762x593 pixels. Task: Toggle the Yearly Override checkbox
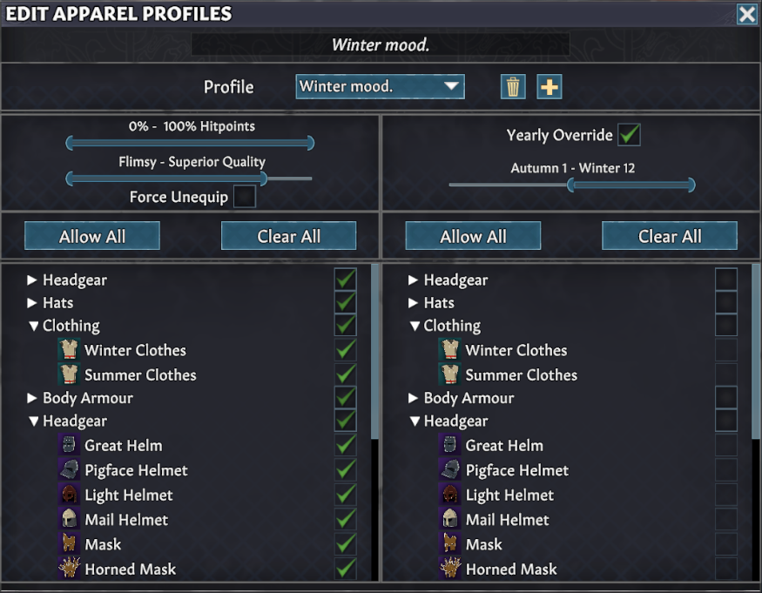(x=629, y=135)
